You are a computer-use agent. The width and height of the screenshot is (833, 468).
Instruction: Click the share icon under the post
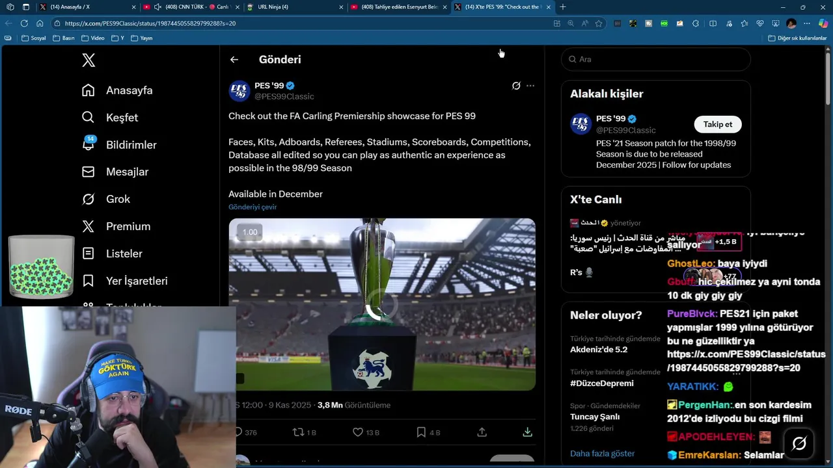point(482,432)
